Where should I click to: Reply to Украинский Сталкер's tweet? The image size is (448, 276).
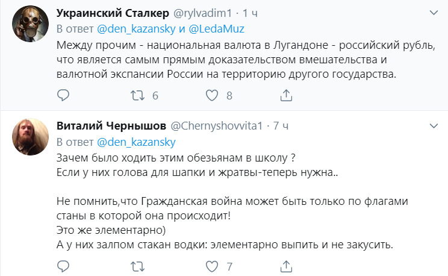click(63, 95)
